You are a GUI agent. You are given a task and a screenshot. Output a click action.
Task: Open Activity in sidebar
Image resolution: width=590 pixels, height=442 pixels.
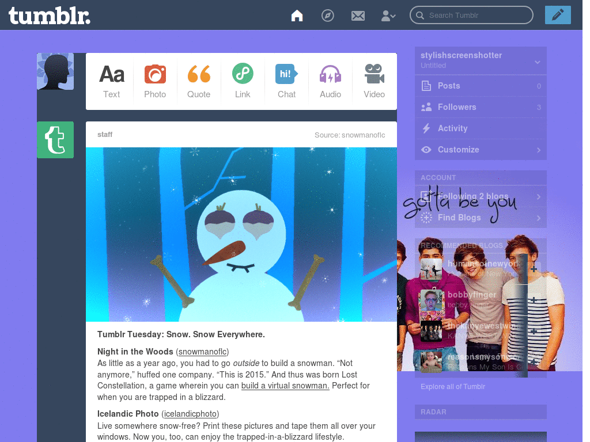481,128
